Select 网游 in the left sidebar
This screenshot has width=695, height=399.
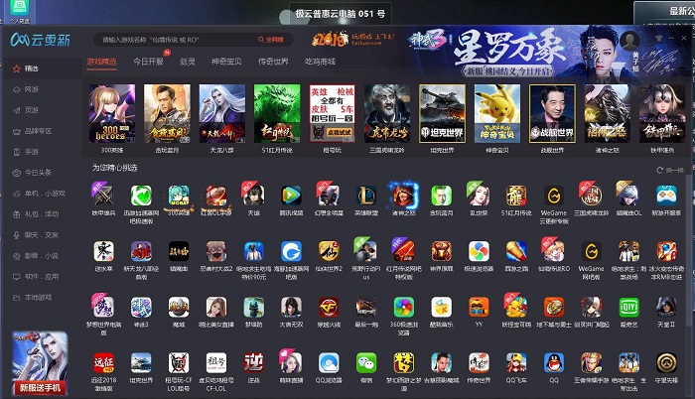31,89
